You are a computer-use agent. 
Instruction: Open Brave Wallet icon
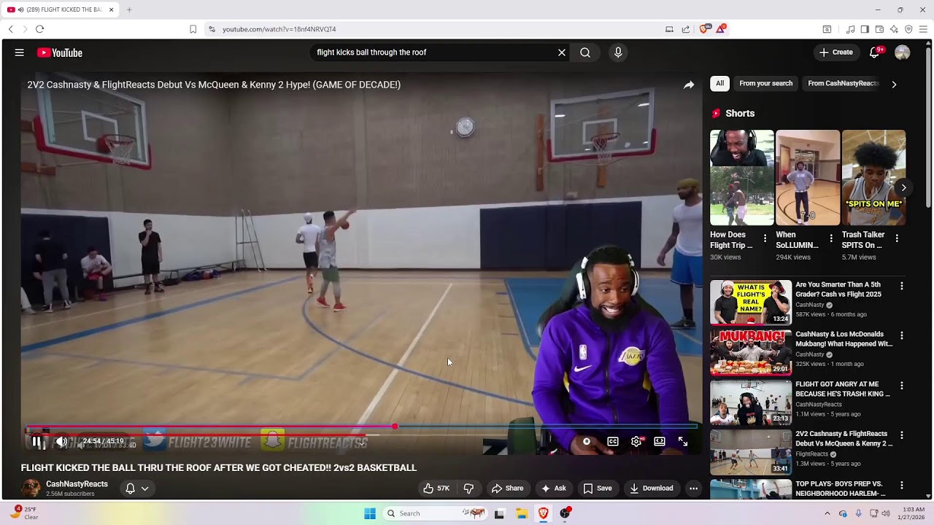coord(879,29)
